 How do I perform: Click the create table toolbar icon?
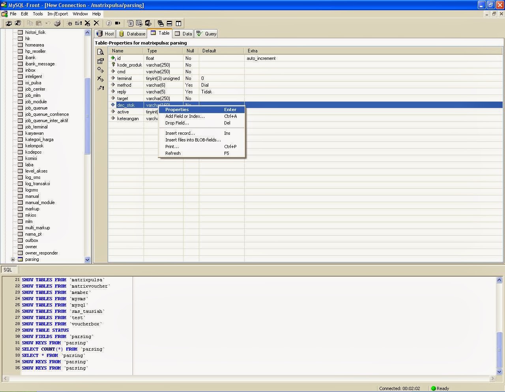point(79,23)
